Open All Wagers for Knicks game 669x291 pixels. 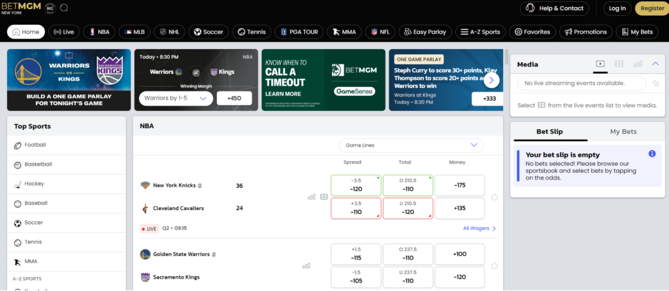(x=480, y=228)
